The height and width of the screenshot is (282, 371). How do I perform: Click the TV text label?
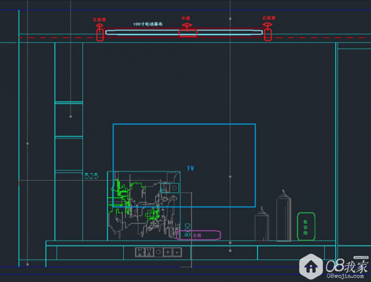click(x=191, y=168)
